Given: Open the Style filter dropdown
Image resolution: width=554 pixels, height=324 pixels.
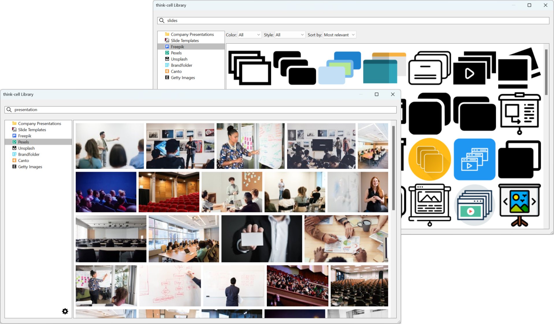Looking at the screenshot, I should 290,35.
